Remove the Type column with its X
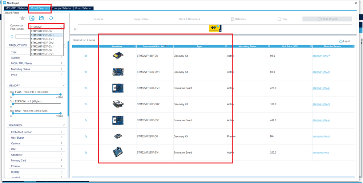This screenshot has width=363, height=183. click(226, 46)
